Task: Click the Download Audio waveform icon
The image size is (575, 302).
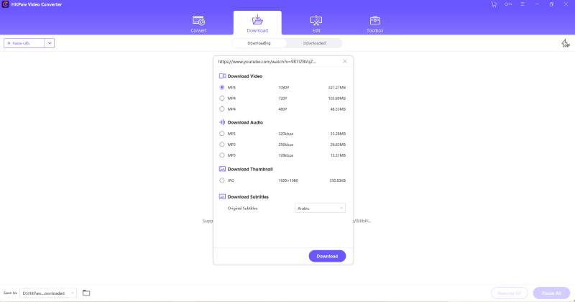Action: pos(222,122)
